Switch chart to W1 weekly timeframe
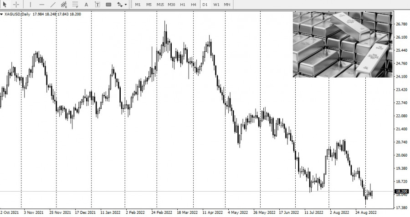Image resolution: width=410 pixels, height=217 pixels. pyautogui.click(x=216, y=5)
